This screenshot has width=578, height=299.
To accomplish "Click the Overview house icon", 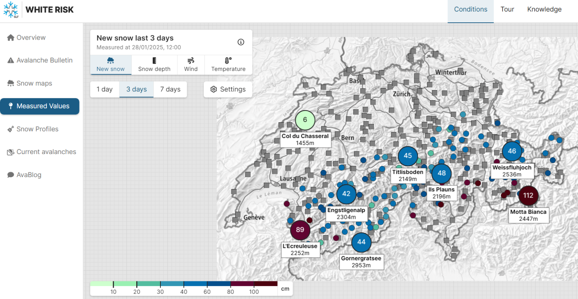I will tap(11, 38).
